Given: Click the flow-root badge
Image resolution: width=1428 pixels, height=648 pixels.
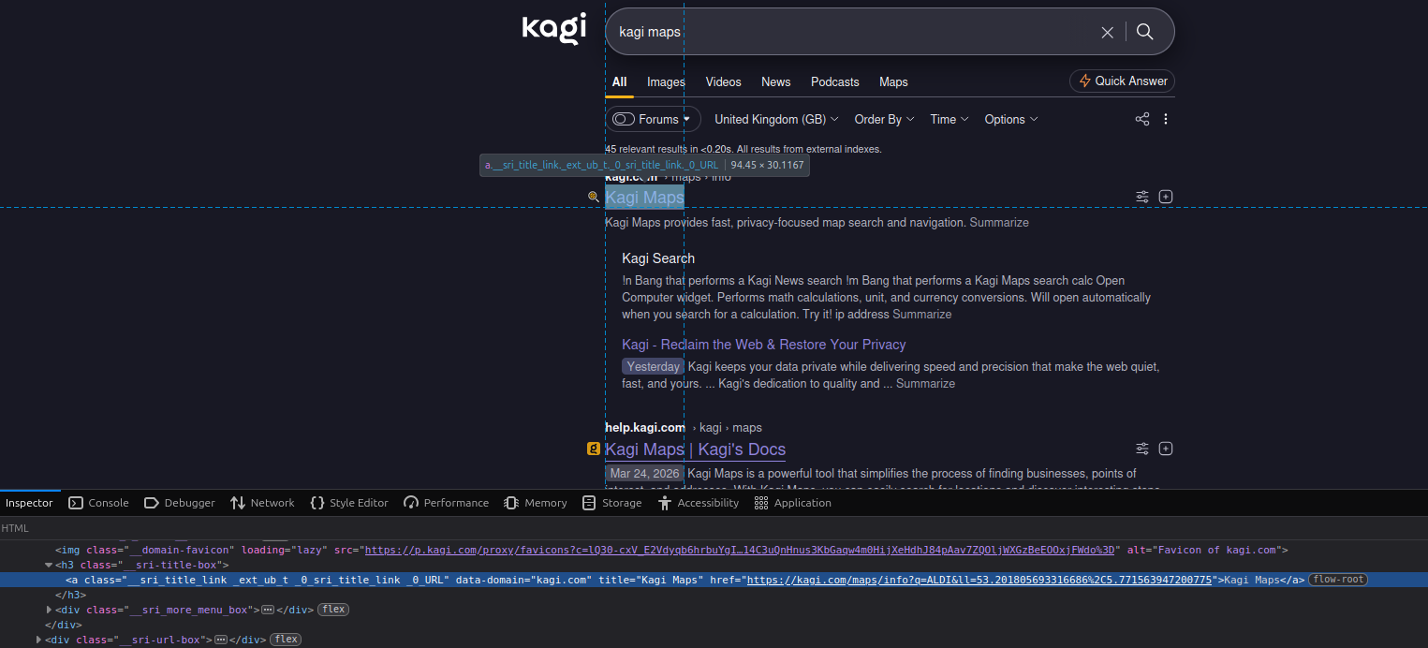Looking at the screenshot, I should click(1338, 580).
